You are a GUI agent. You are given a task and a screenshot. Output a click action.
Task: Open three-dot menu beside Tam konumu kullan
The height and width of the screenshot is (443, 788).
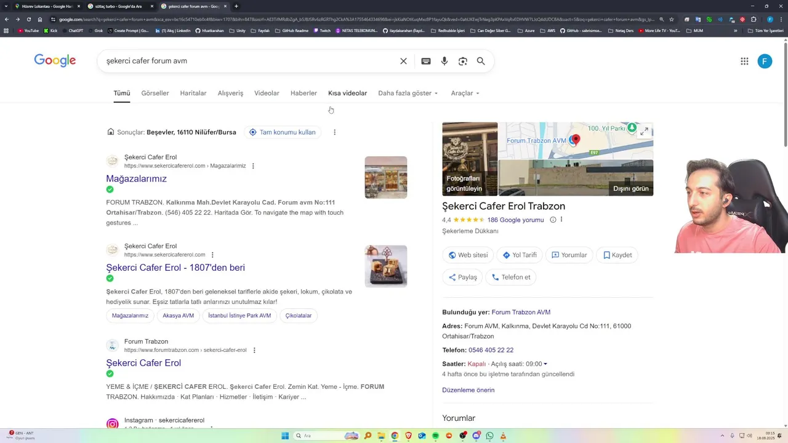coord(334,132)
